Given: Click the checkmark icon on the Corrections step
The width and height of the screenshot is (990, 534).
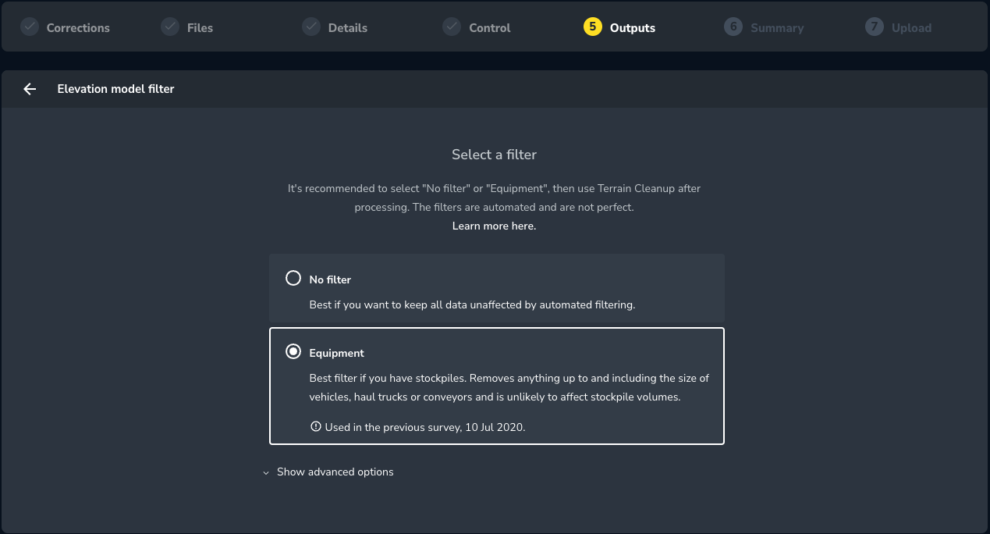Looking at the screenshot, I should pyautogui.click(x=30, y=27).
